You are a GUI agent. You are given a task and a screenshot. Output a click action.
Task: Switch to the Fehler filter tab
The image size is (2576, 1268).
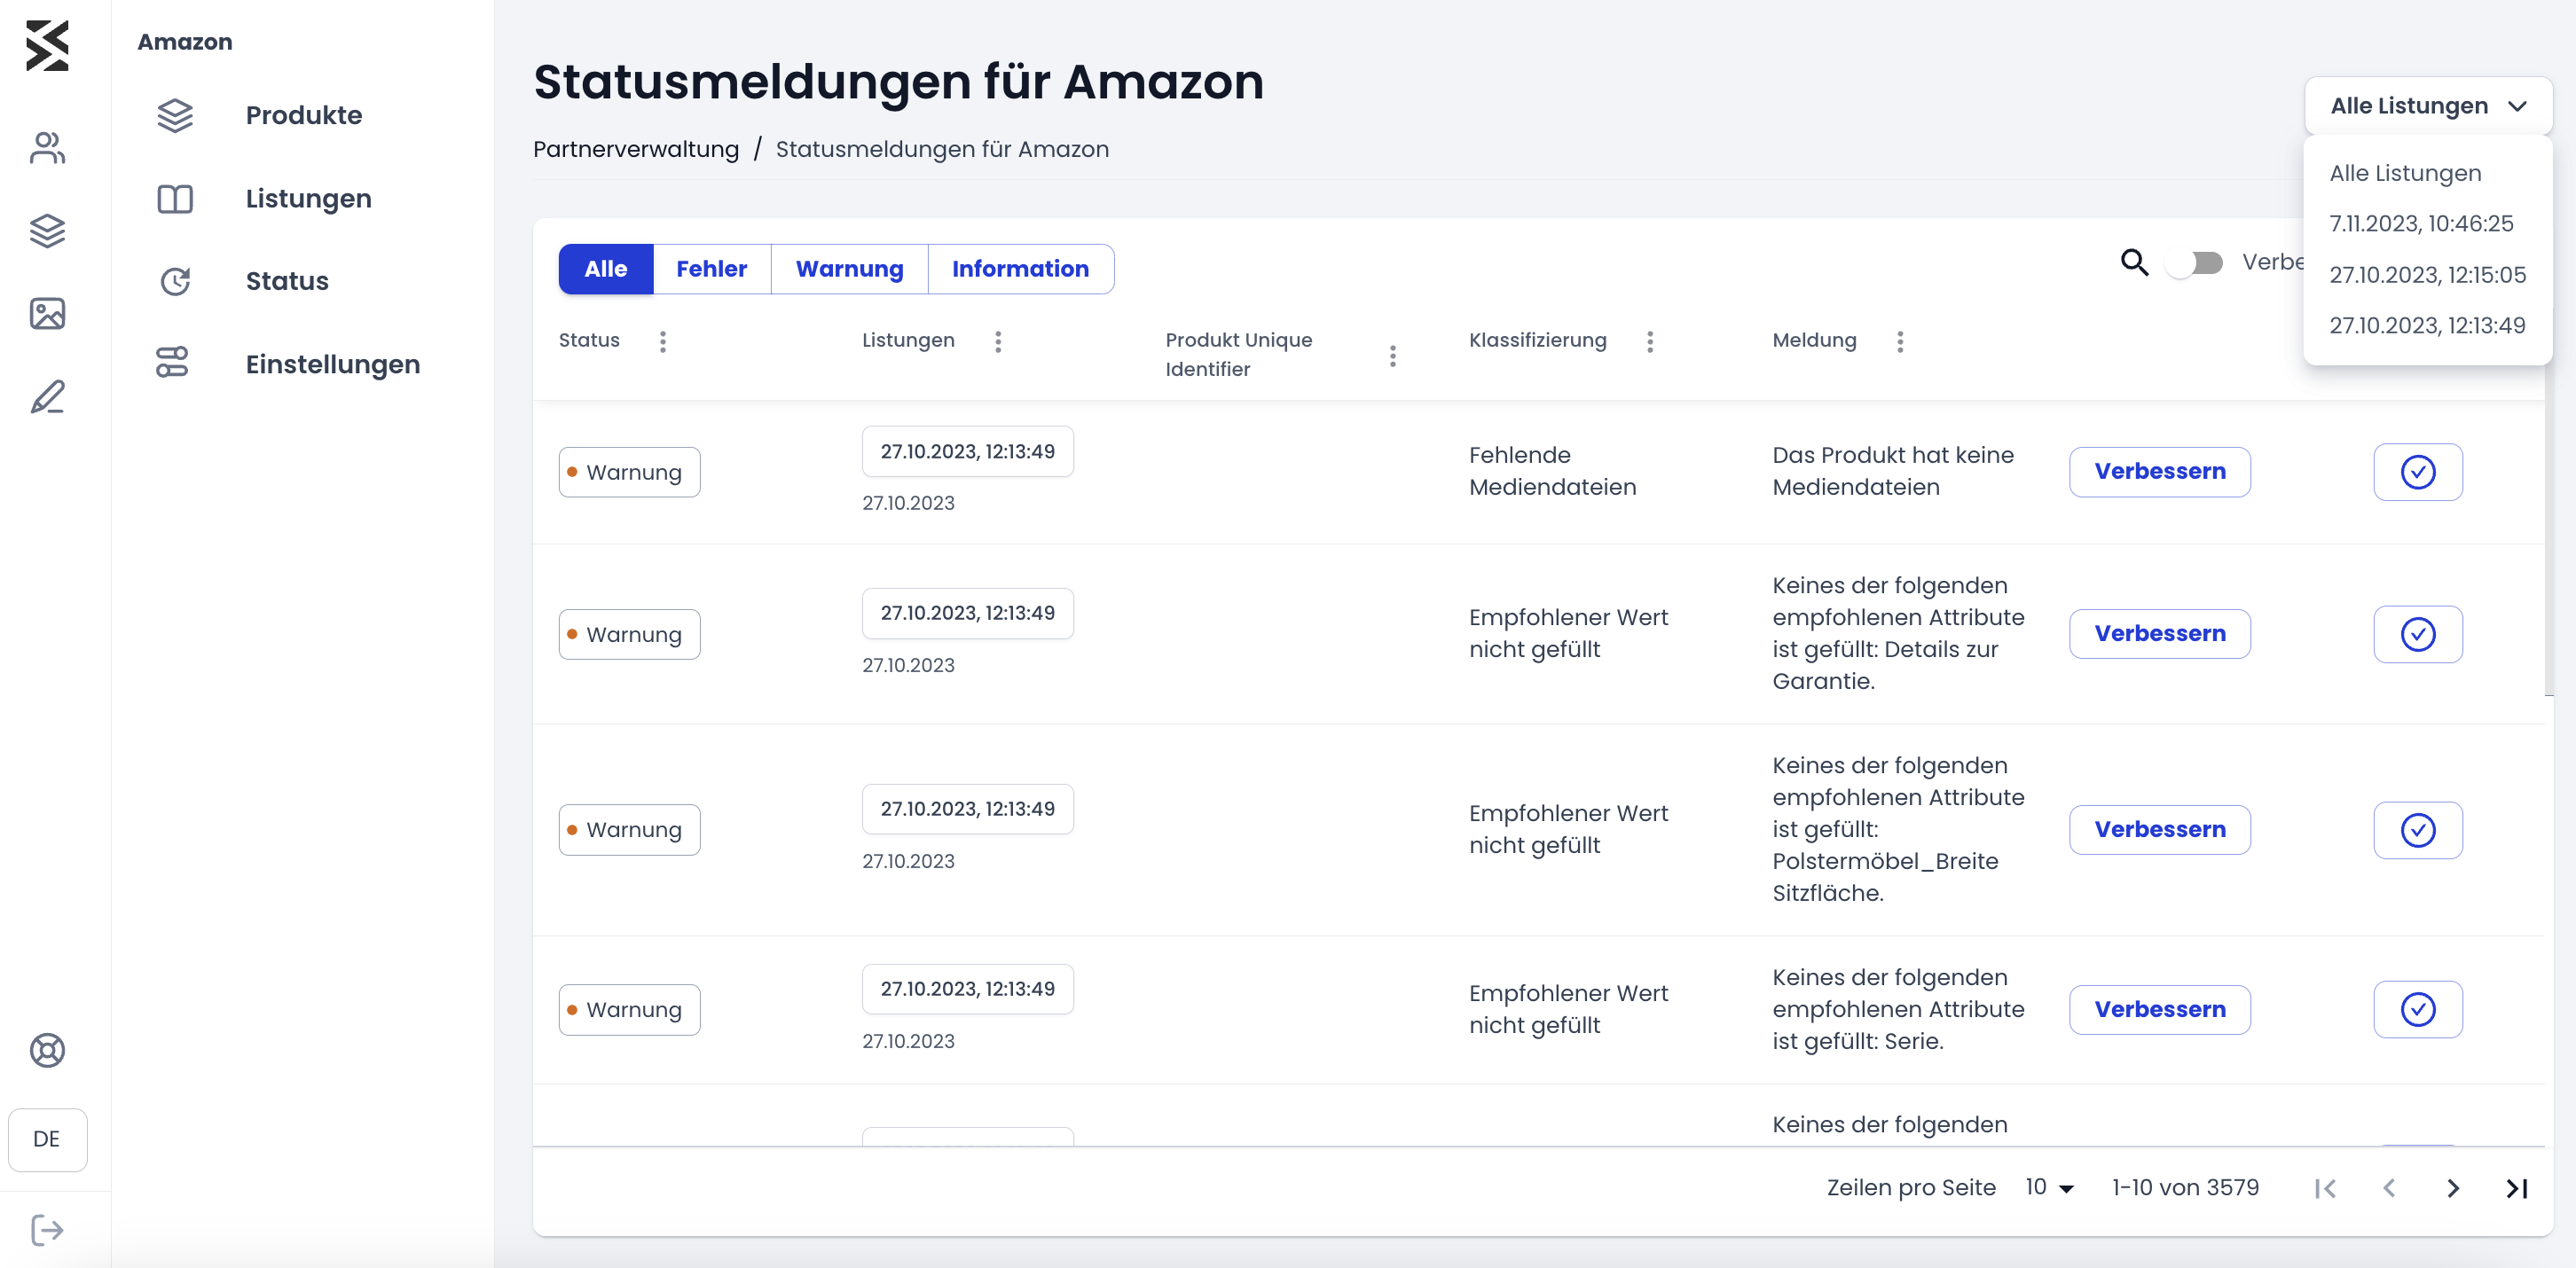point(711,269)
